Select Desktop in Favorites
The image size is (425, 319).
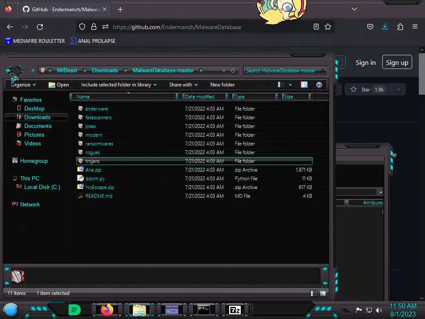click(34, 108)
